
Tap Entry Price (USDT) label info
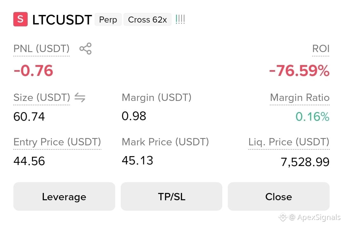coord(57,142)
